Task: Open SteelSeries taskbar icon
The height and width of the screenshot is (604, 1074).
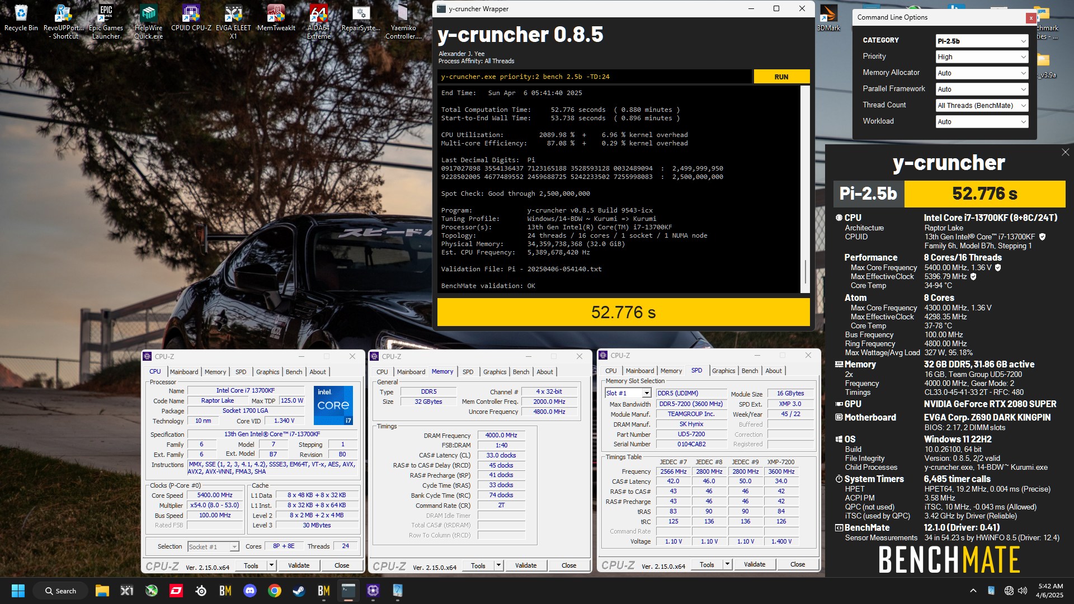Action: click(x=201, y=591)
